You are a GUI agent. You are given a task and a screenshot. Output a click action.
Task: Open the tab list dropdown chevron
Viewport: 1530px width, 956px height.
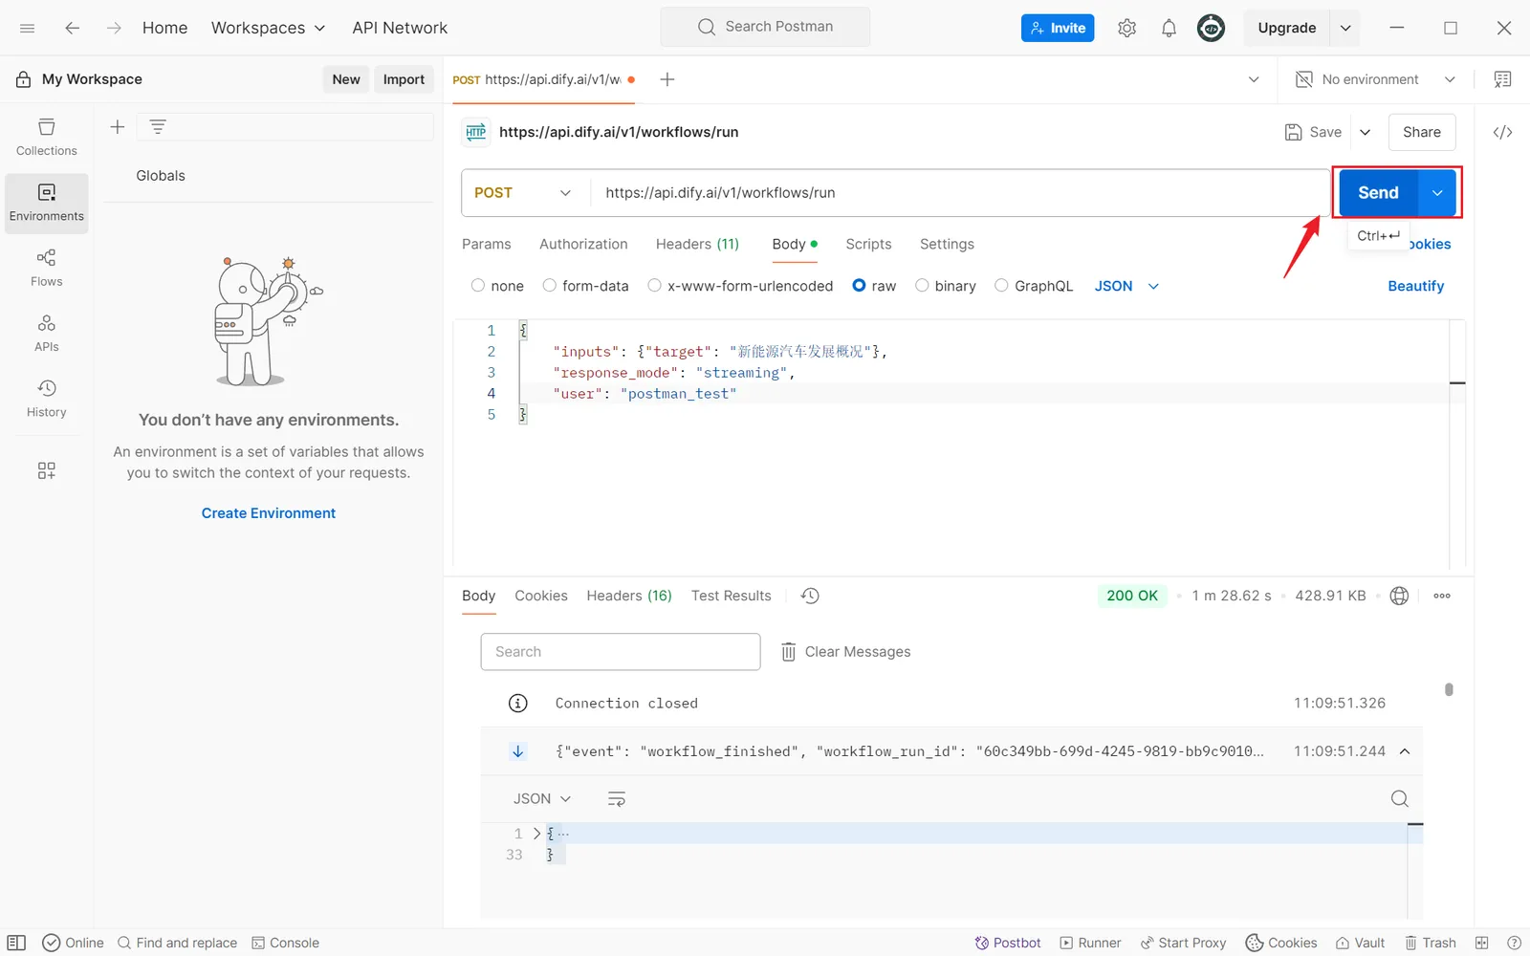point(1254,79)
